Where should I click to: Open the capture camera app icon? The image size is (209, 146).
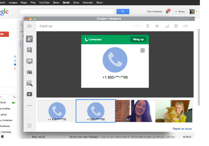point(29,72)
